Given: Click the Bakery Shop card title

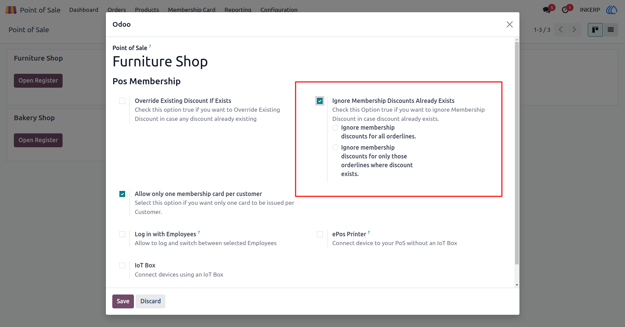Looking at the screenshot, I should coord(34,118).
